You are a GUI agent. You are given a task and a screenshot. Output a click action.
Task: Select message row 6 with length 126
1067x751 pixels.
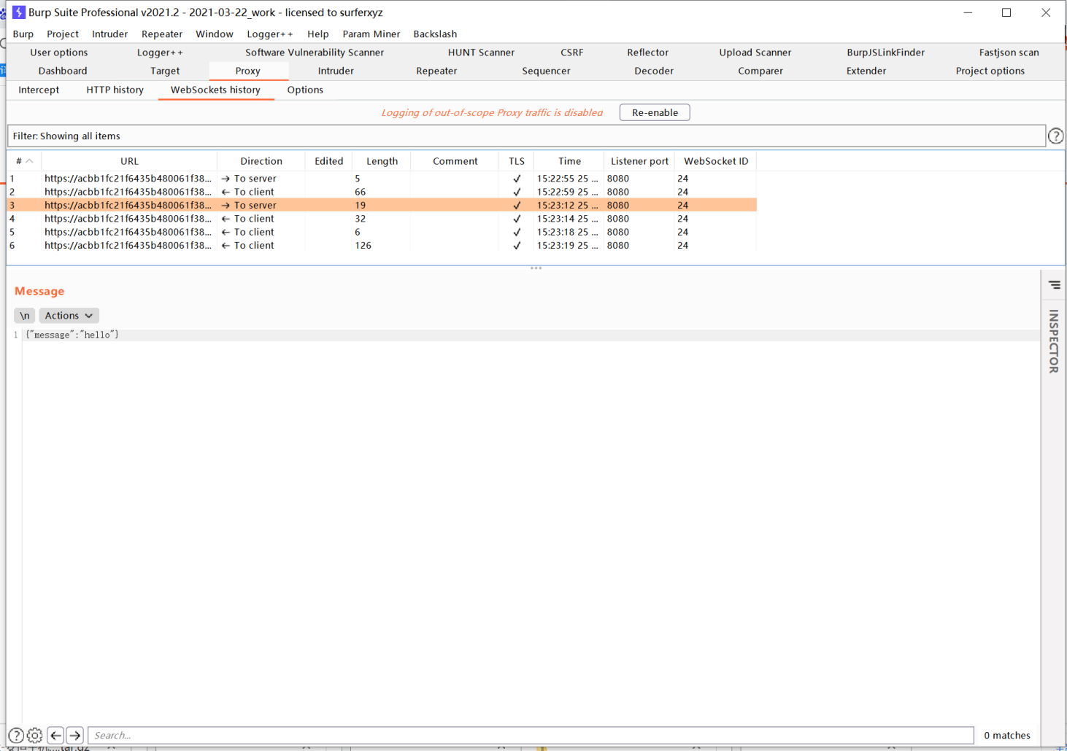coord(382,245)
